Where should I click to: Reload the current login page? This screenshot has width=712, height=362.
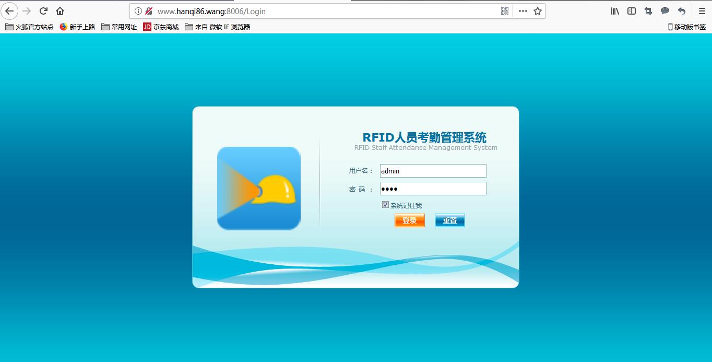44,11
